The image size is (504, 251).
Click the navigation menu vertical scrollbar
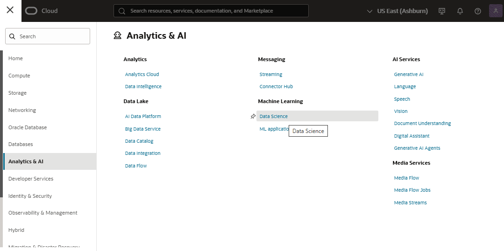[x=1, y=124]
